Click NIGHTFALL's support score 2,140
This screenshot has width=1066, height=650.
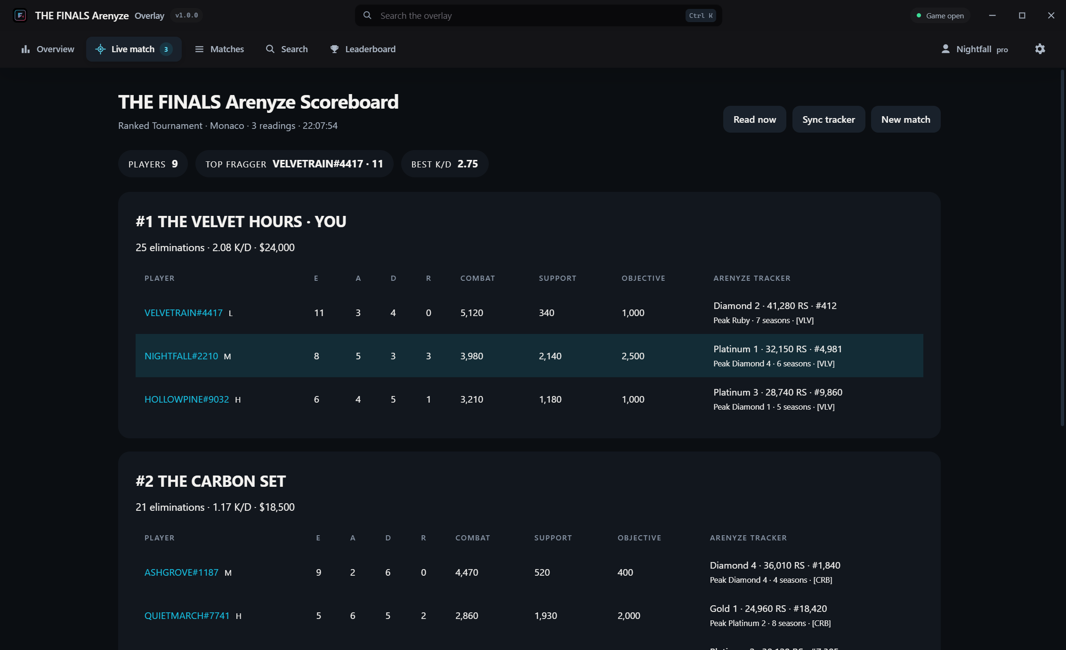[550, 356]
